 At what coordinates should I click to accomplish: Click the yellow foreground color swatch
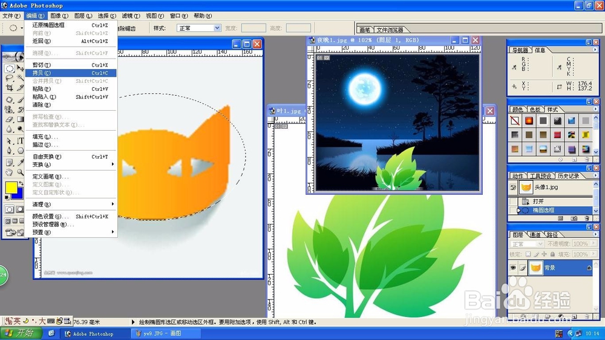click(11, 187)
